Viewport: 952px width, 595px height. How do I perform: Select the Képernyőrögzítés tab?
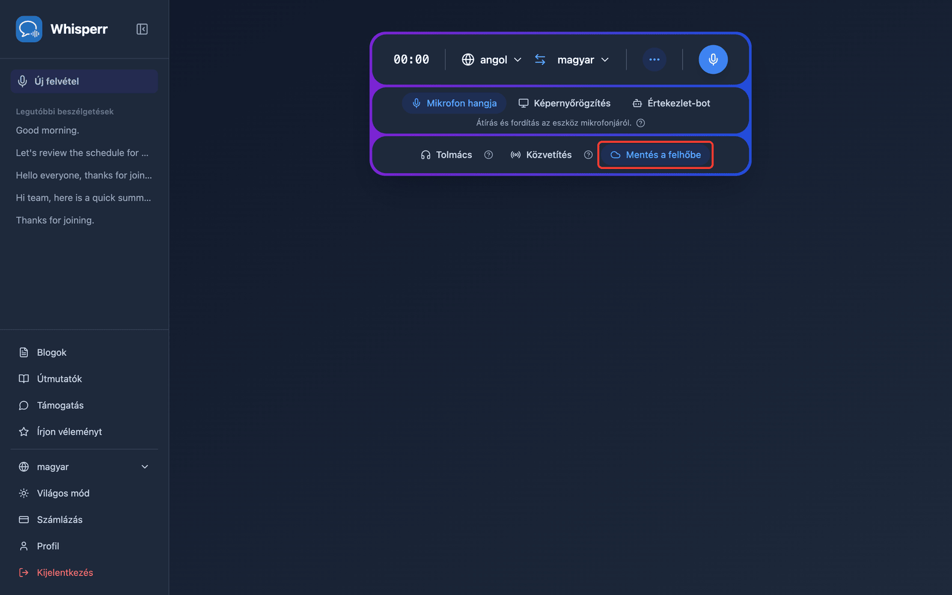(x=564, y=103)
